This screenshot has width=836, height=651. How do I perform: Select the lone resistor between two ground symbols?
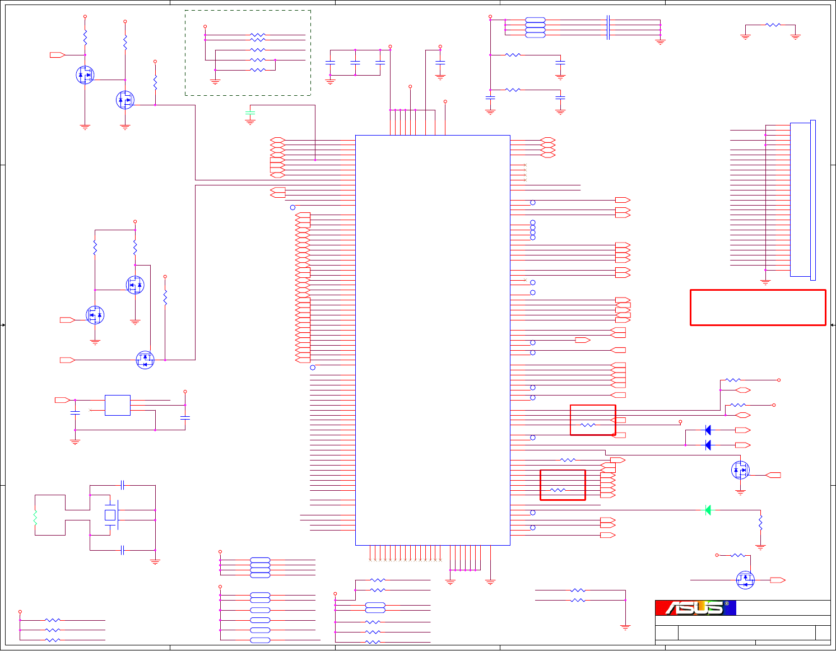tap(773, 25)
